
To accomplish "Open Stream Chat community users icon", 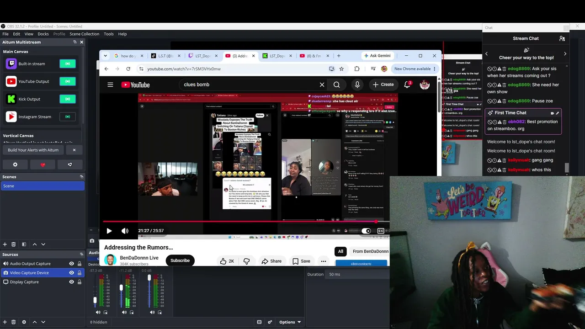I will pyautogui.click(x=562, y=38).
